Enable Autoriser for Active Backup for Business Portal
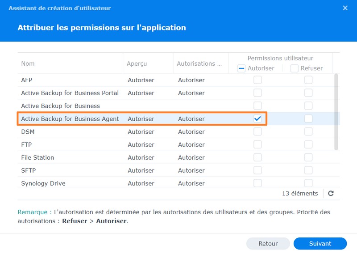This screenshot has height=254, width=357. [x=257, y=93]
